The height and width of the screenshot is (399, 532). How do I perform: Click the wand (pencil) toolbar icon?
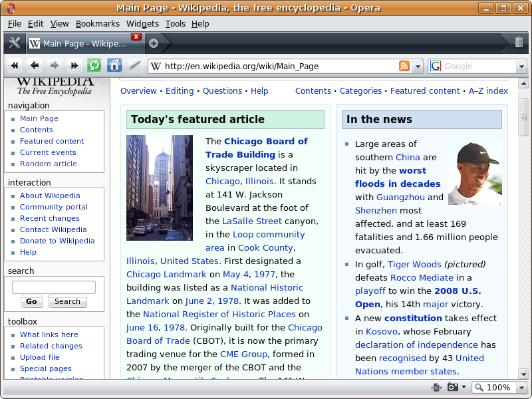point(135,65)
